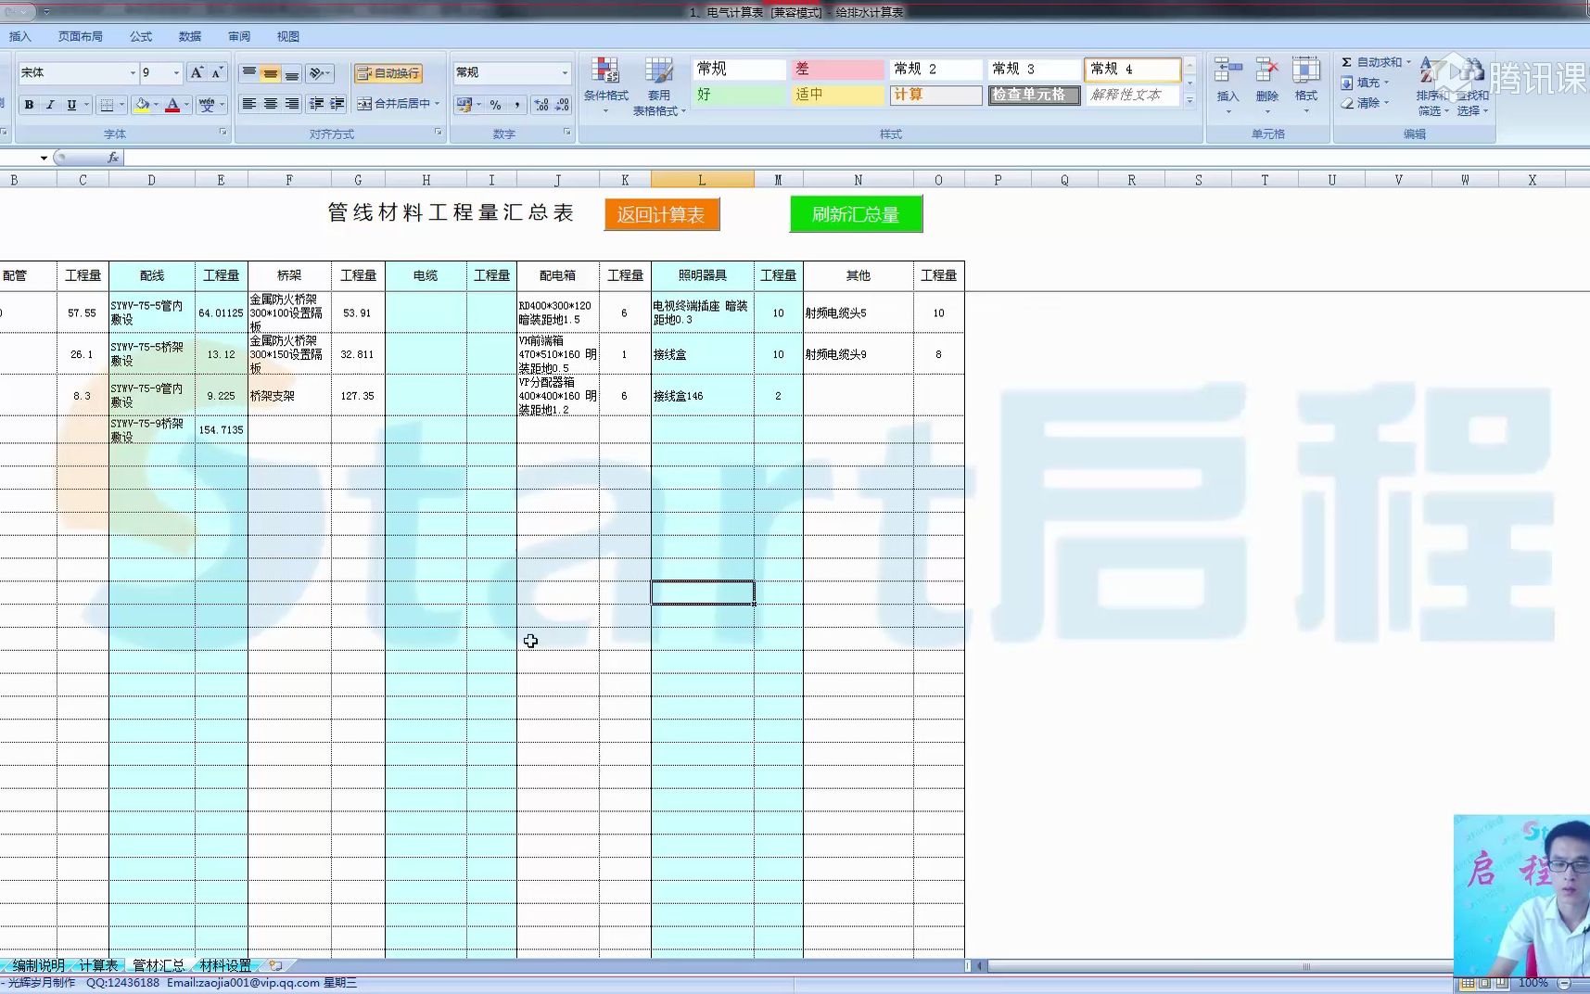The width and height of the screenshot is (1590, 994).
Task: Click the 刷新汇总量 green button
Action: (x=855, y=214)
